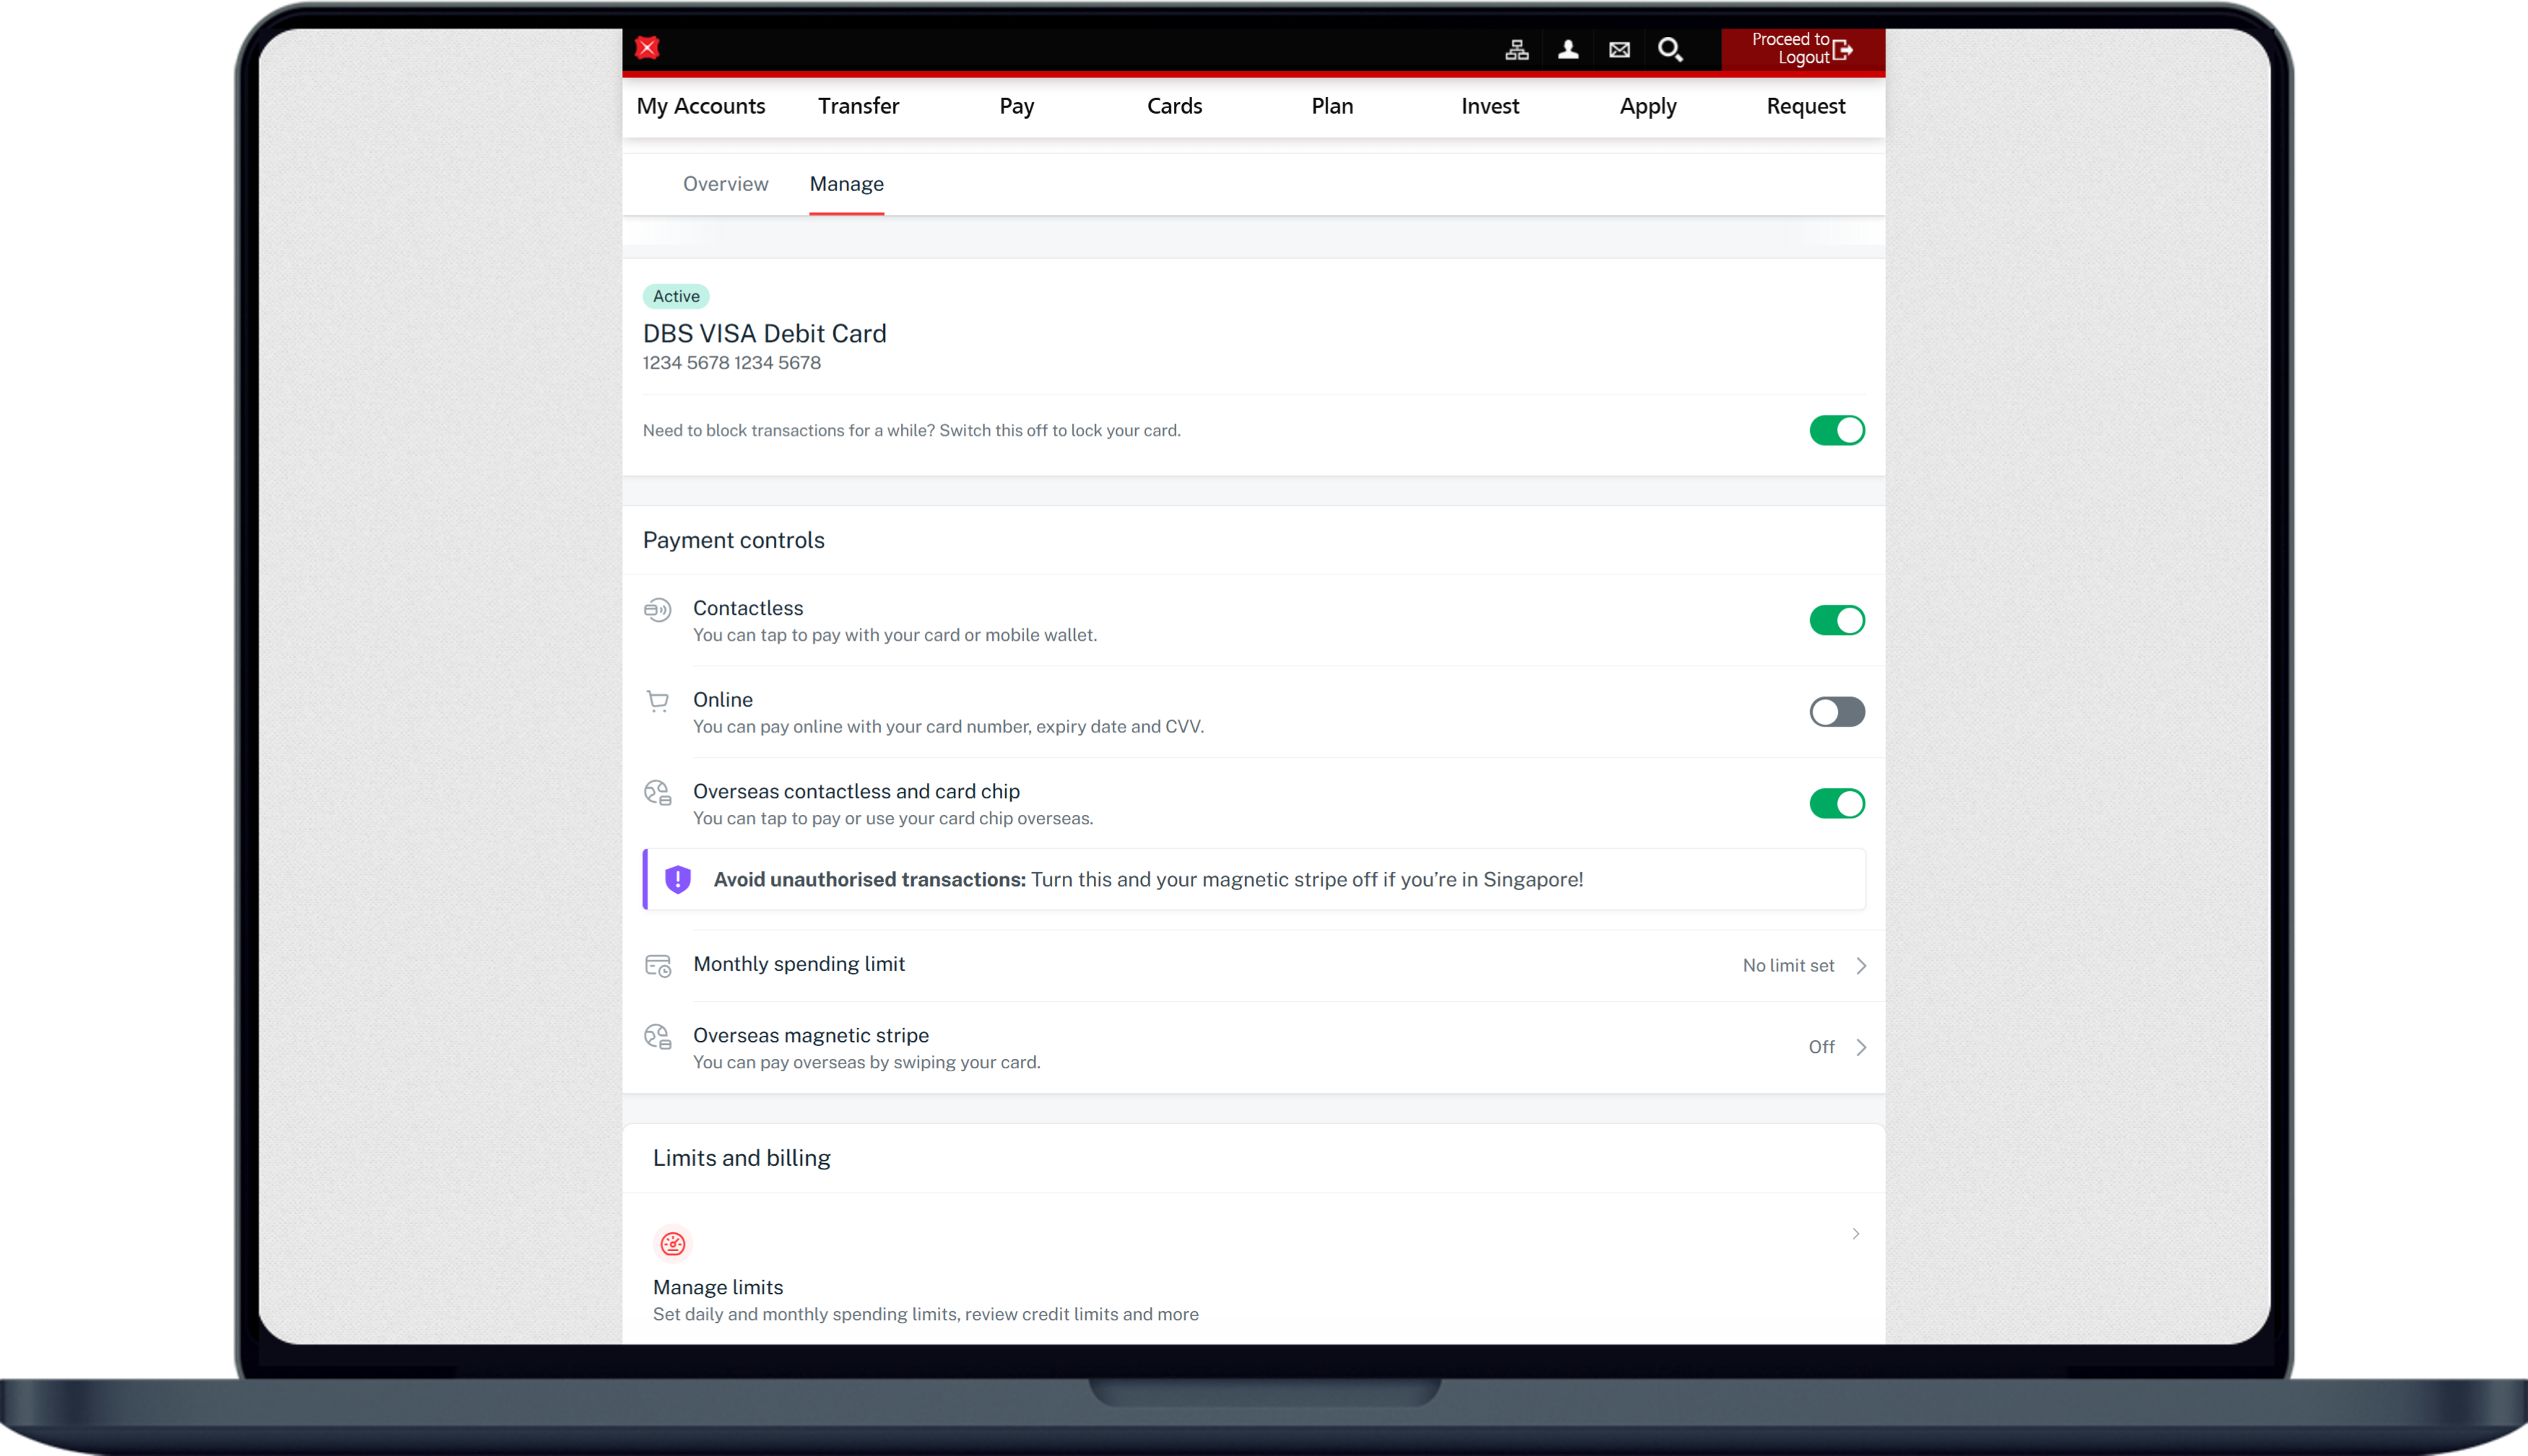Open the Cards menu

(1174, 106)
